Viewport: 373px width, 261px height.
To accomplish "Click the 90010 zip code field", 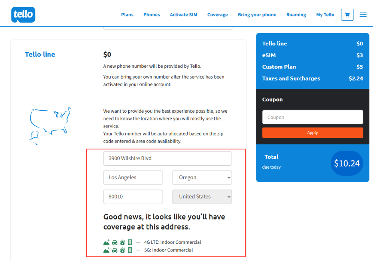I will tap(133, 197).
